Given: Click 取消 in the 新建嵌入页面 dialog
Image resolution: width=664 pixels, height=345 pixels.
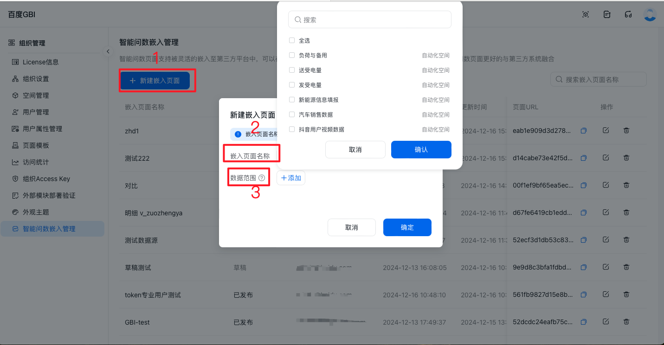Looking at the screenshot, I should 352,227.
